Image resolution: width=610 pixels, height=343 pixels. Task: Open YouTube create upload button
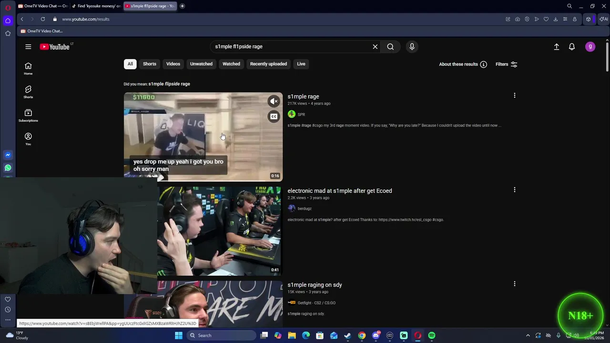(x=556, y=47)
